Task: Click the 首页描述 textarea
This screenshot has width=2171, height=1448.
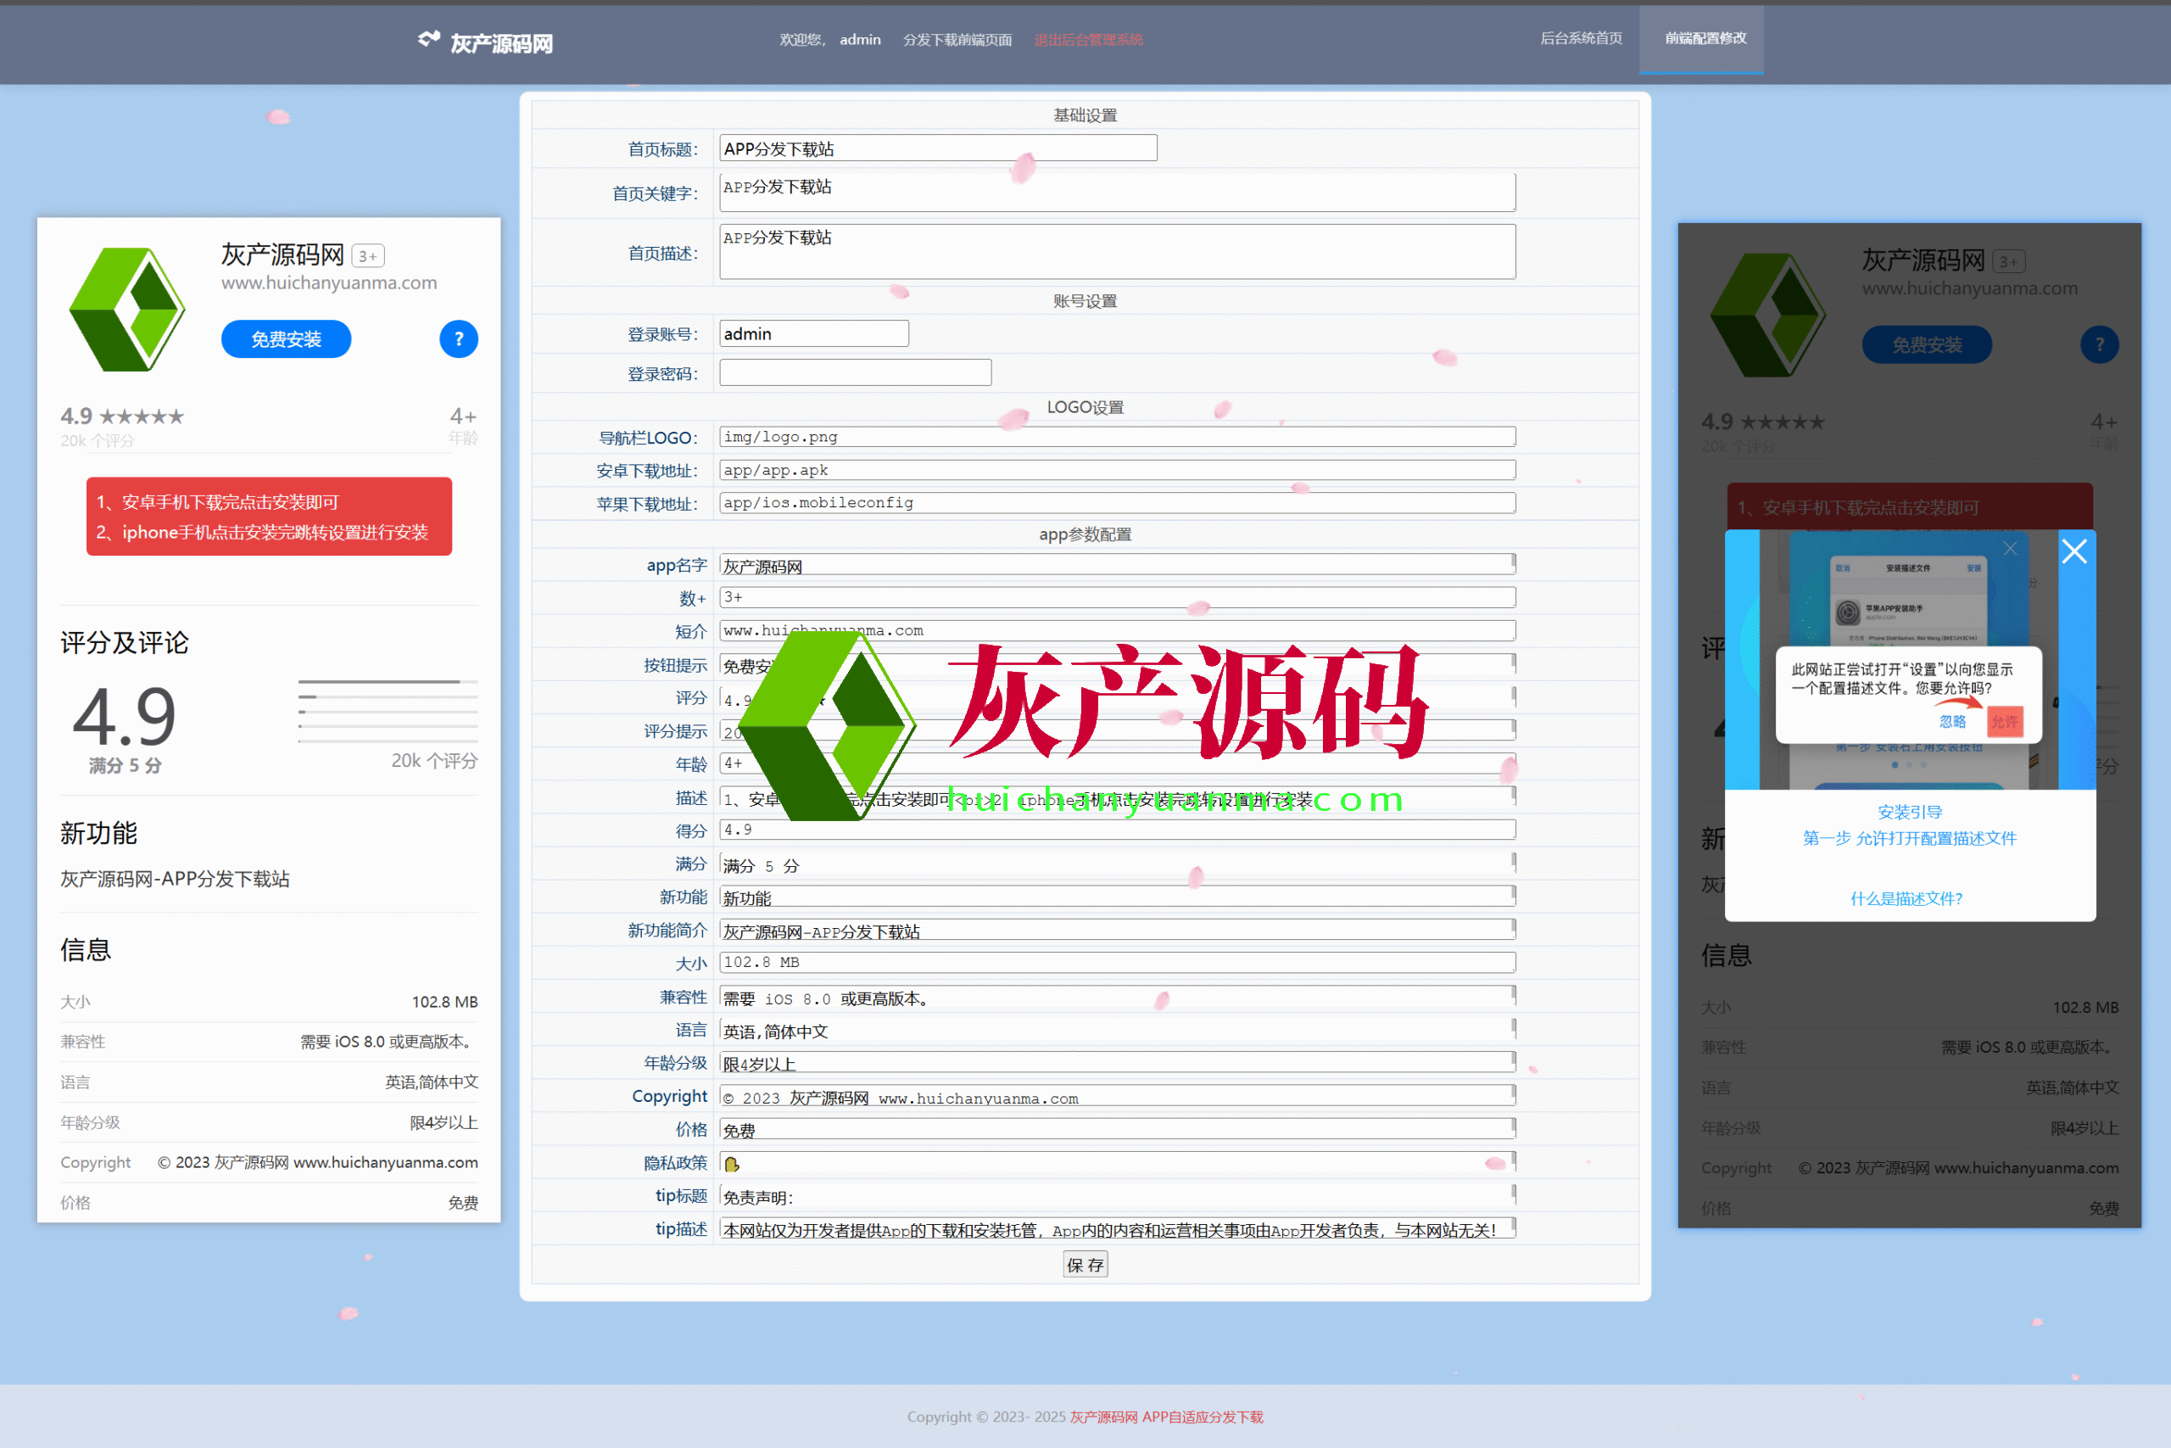Action: pos(1117,251)
